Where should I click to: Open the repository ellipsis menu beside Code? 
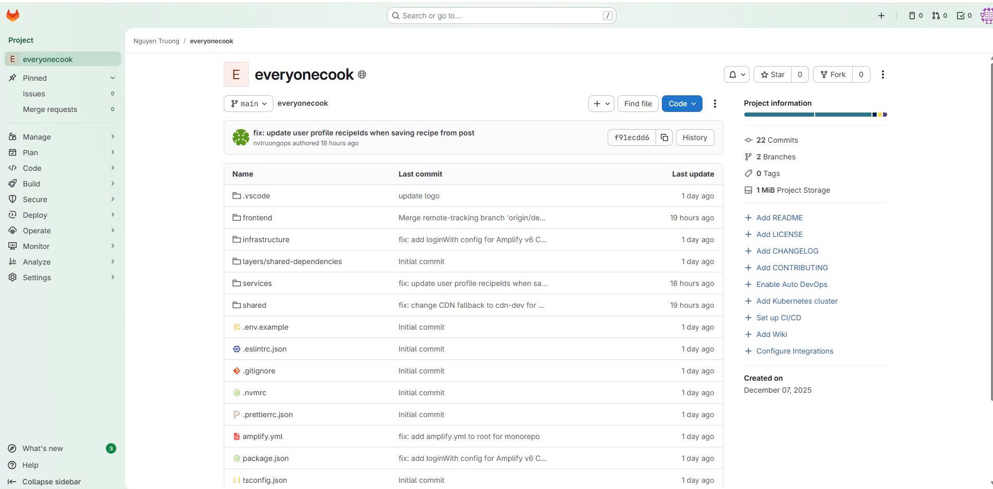coord(715,104)
